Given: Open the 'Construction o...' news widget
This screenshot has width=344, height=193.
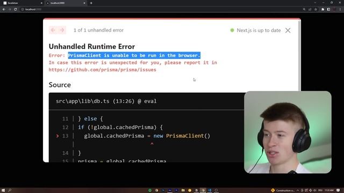Looking at the screenshot, I should pyautogui.click(x=283, y=190).
